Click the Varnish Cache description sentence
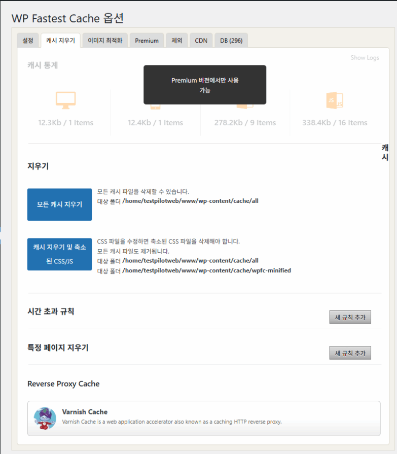This screenshot has width=397, height=454. pos(172,422)
